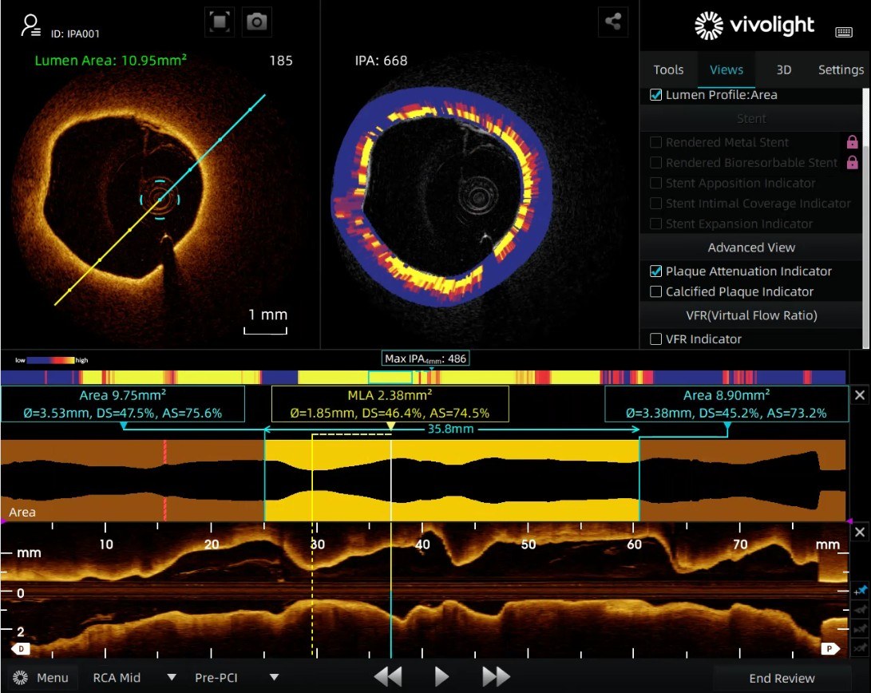Open the 3D tab

point(784,69)
